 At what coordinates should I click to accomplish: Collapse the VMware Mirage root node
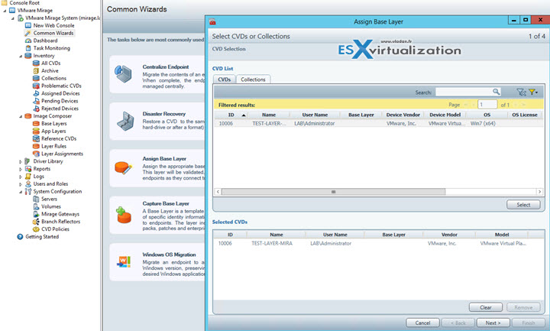pyautogui.click(x=5, y=11)
